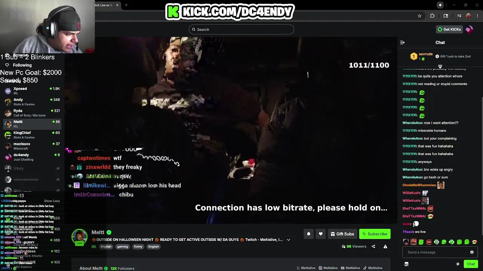Click the Gemini sparkle icon in title bar
Screen dimensions: 483x271
tap(440, 5)
